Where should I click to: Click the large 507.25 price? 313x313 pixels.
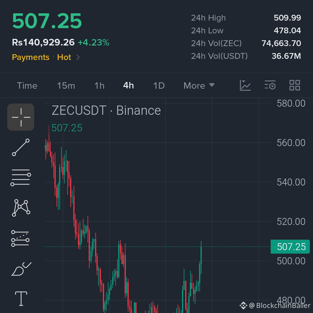[47, 21]
